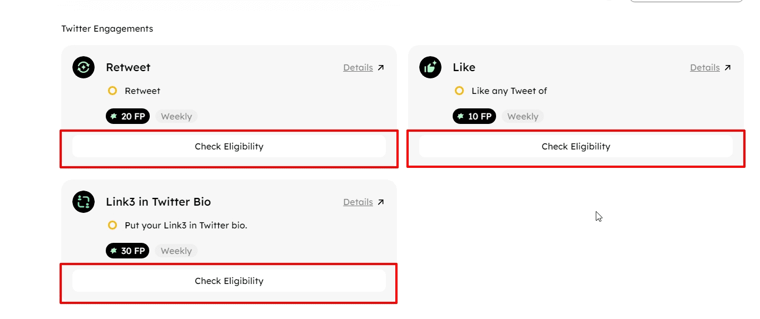Click the Retweet card circular icon
Viewport: 760px width, 319px height.
84,67
